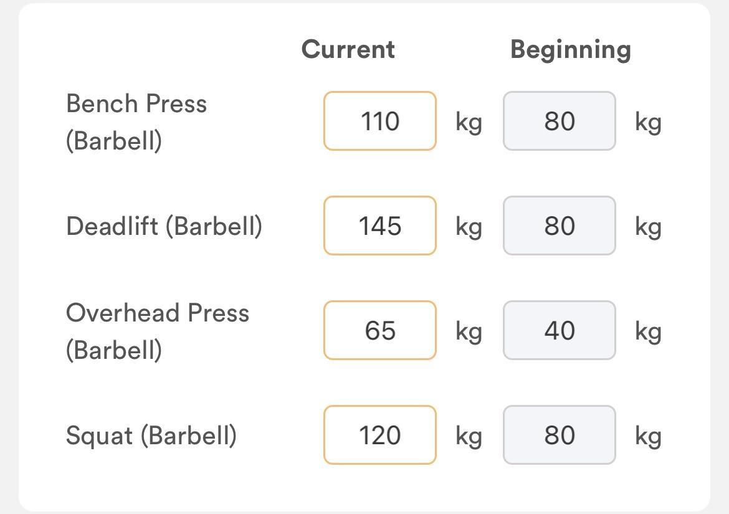729x514 pixels.
Task: Click the Bench Press (Barbell) label
Action: pyautogui.click(x=136, y=121)
